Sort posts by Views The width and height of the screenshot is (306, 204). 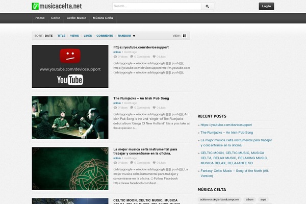point(74,36)
